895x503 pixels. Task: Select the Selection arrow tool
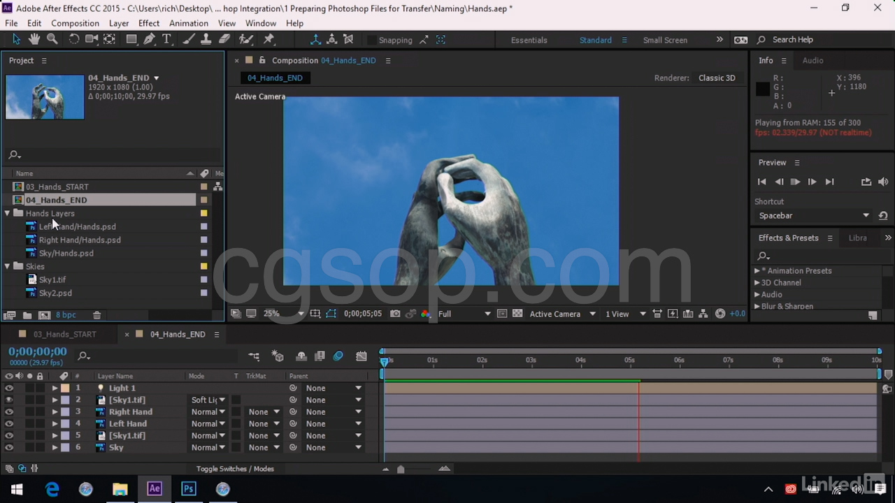[16, 40]
